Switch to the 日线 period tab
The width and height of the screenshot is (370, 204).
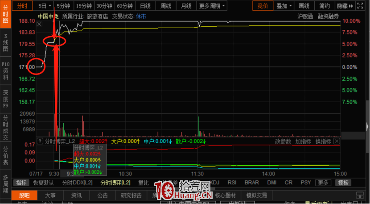pyautogui.click(x=145, y=6)
